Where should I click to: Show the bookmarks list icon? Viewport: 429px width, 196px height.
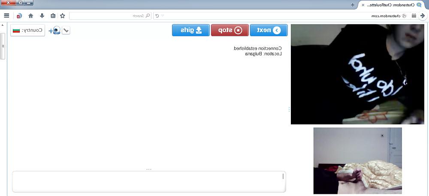coord(53,16)
